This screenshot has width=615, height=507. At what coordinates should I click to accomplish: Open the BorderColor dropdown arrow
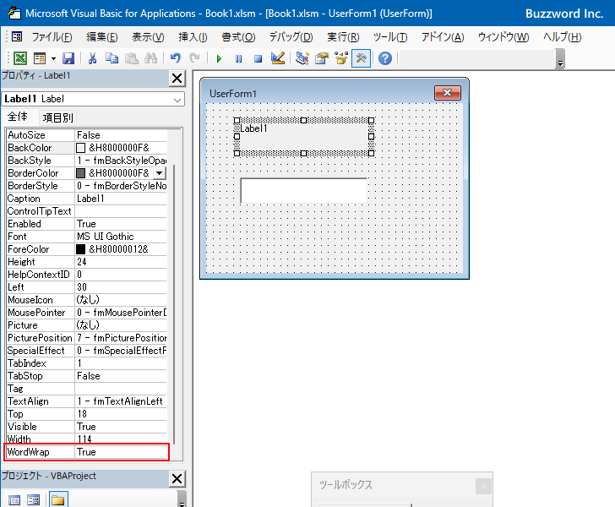[x=159, y=173]
